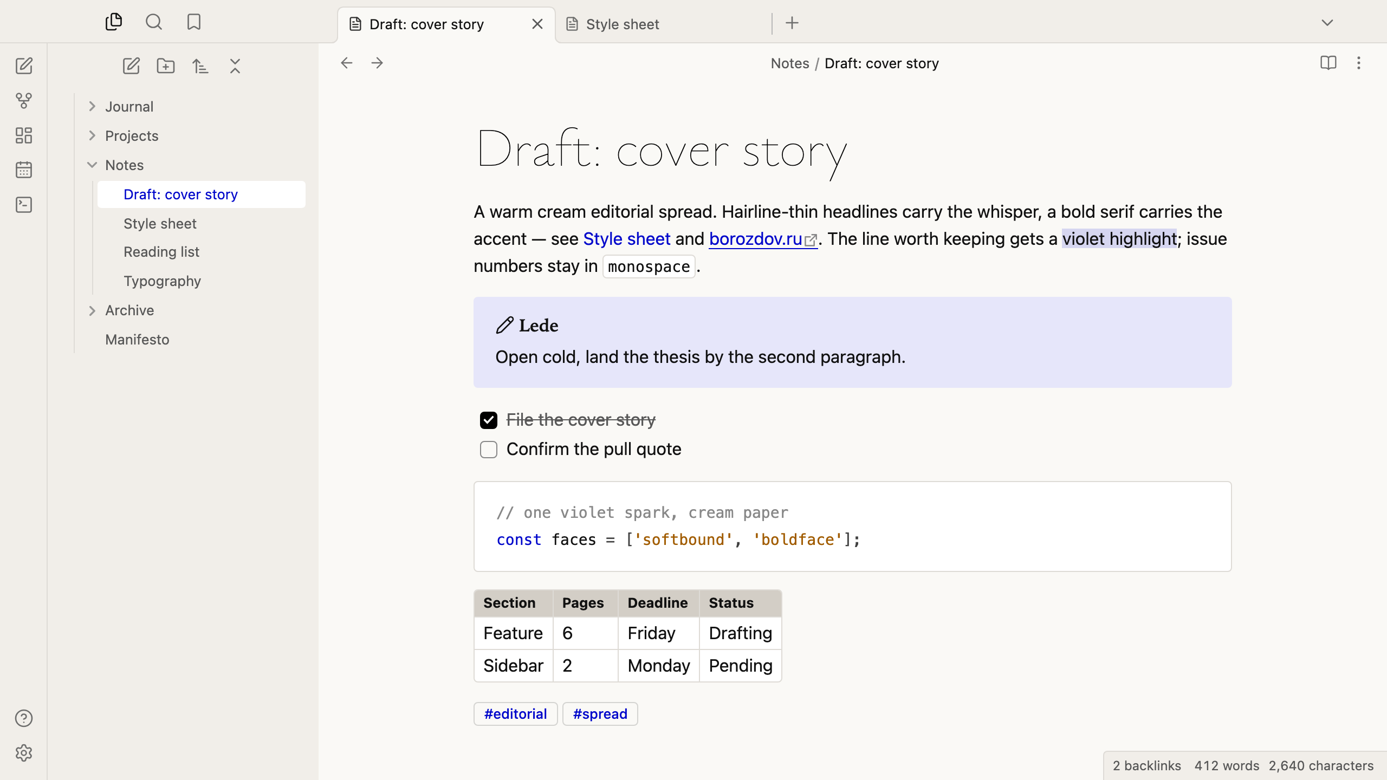Image resolution: width=1387 pixels, height=780 pixels.
Task: Show the 2 backlinks in status bar
Action: coord(1147,766)
